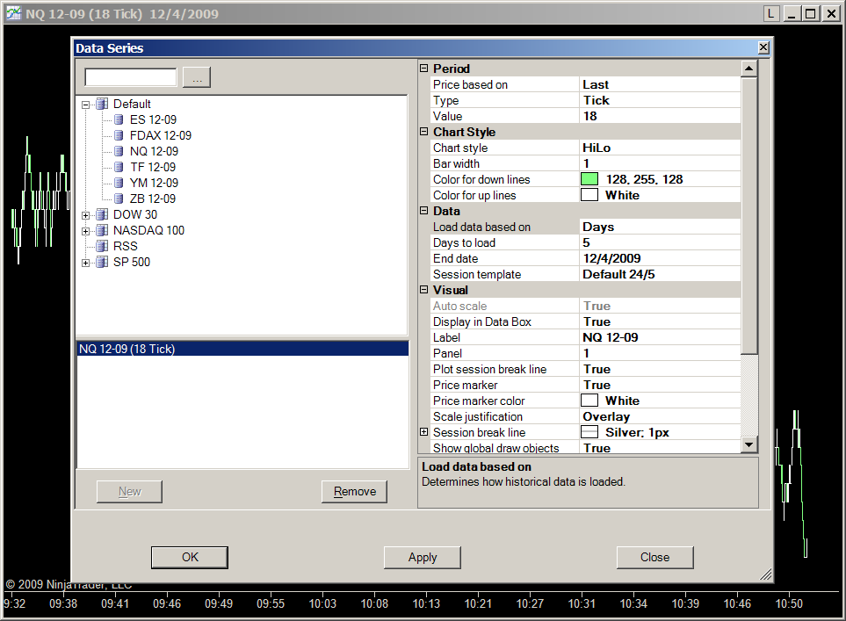846x621 pixels.
Task: Collapse the Data property section
Action: (x=424, y=211)
